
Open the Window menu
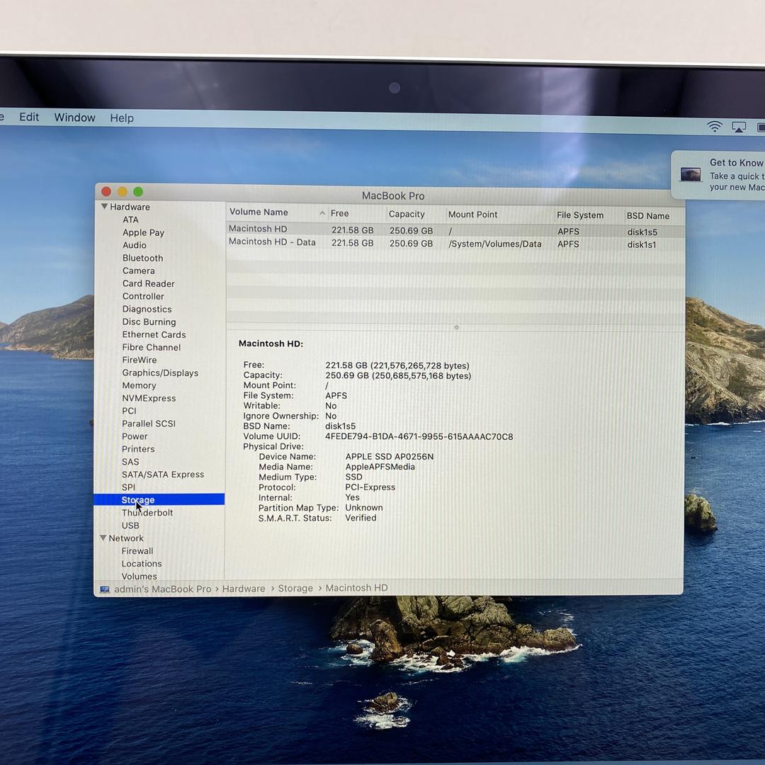pos(74,118)
